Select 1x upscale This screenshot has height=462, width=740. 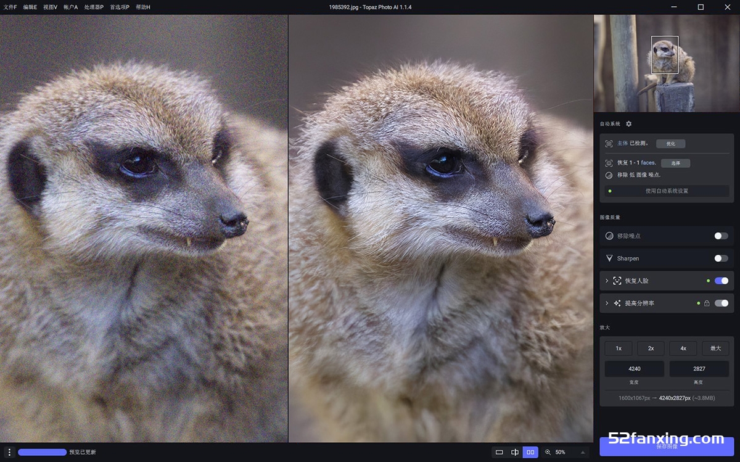(619, 349)
